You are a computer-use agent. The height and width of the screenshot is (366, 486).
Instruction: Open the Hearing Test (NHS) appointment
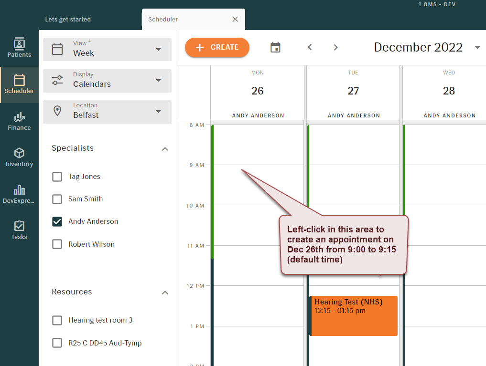[x=354, y=316]
